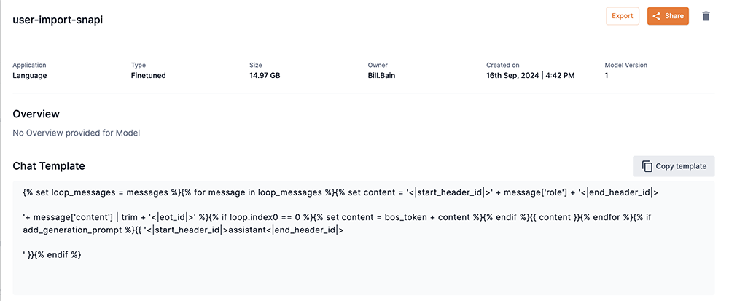The width and height of the screenshot is (729, 301).
Task: Delete the model using the trash icon
Action: [x=706, y=16]
